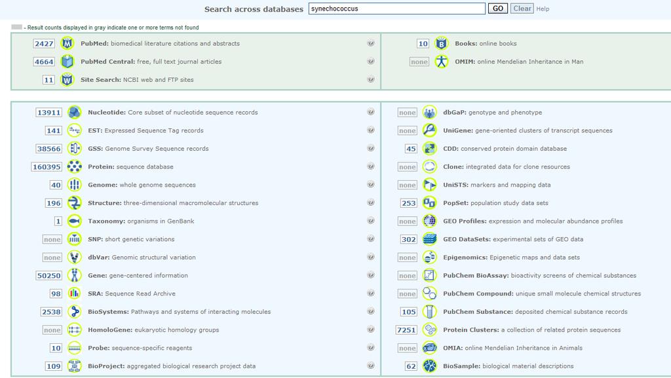Click the help question mark for Genome
The image size is (671, 378).
pyautogui.click(x=371, y=184)
